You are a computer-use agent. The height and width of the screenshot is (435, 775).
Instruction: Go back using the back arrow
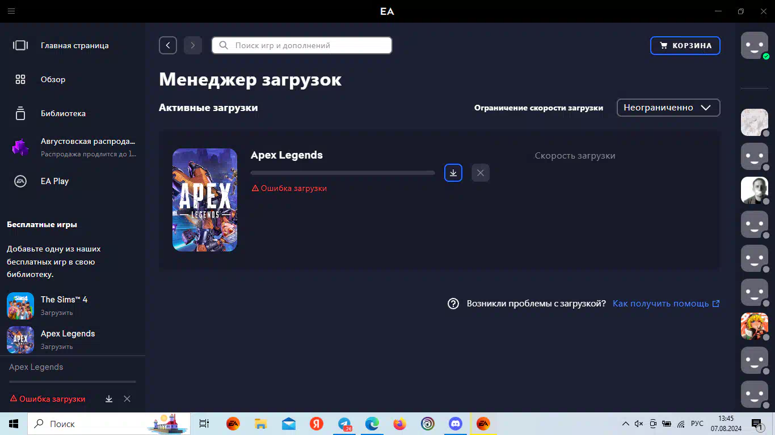click(168, 45)
